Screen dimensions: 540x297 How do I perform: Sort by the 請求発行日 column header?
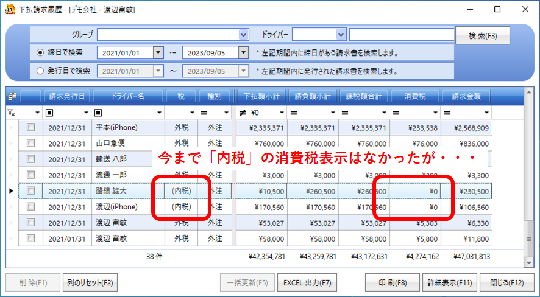[x=67, y=96]
